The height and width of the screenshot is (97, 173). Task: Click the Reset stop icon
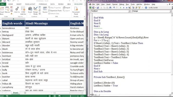[x=127, y=8]
